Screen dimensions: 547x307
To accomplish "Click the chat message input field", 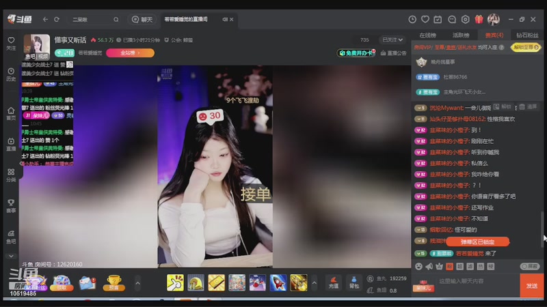I will coord(476,281).
